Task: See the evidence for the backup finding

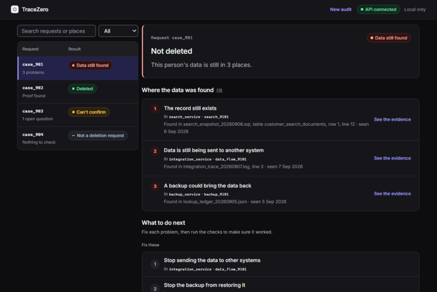Action: click(x=392, y=194)
